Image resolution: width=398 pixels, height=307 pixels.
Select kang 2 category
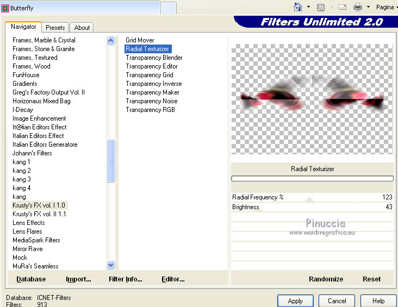point(22,171)
